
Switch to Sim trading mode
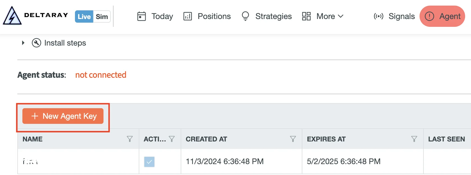click(x=102, y=16)
